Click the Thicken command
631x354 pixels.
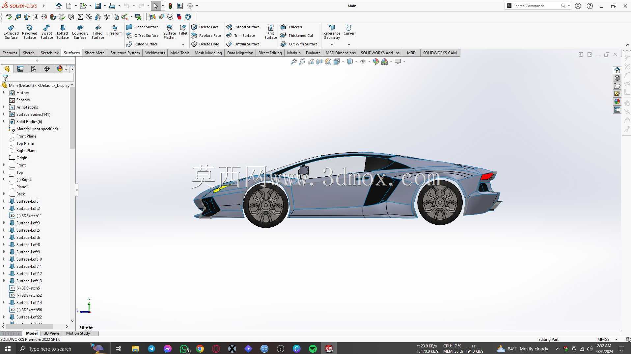tap(291, 27)
